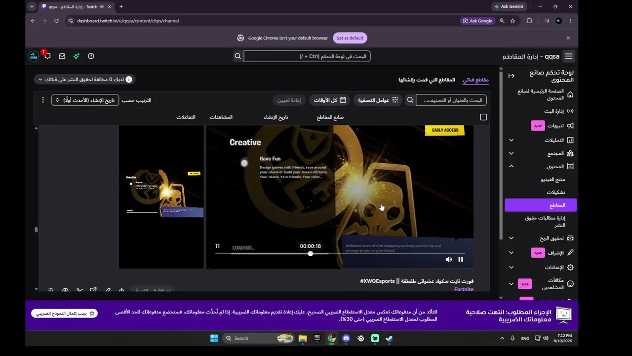Expand the التحليلات sidebar section
This screenshot has height=356, width=632.
pos(512,140)
